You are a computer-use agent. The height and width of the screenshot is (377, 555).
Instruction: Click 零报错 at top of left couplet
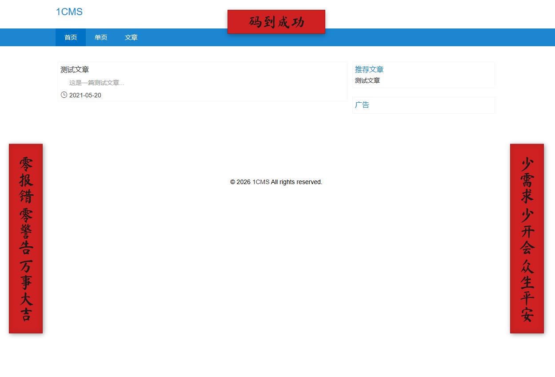coord(26,180)
